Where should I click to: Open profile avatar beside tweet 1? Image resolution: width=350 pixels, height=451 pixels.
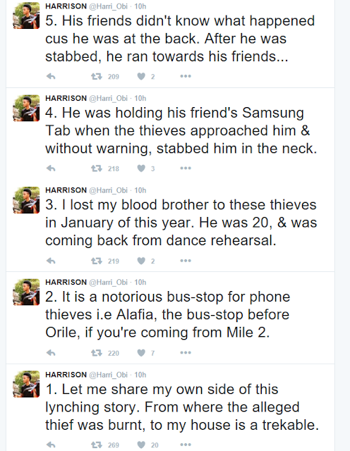click(26, 384)
